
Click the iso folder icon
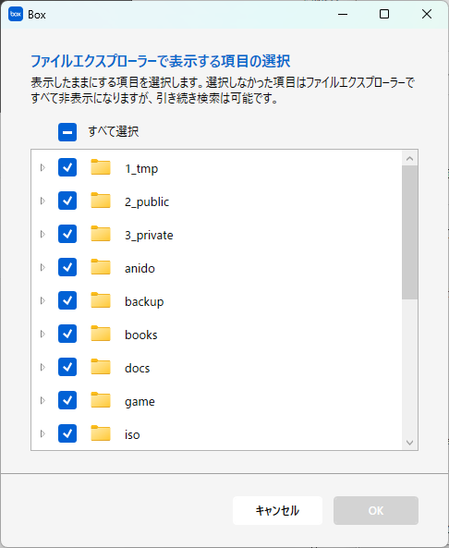pos(101,433)
